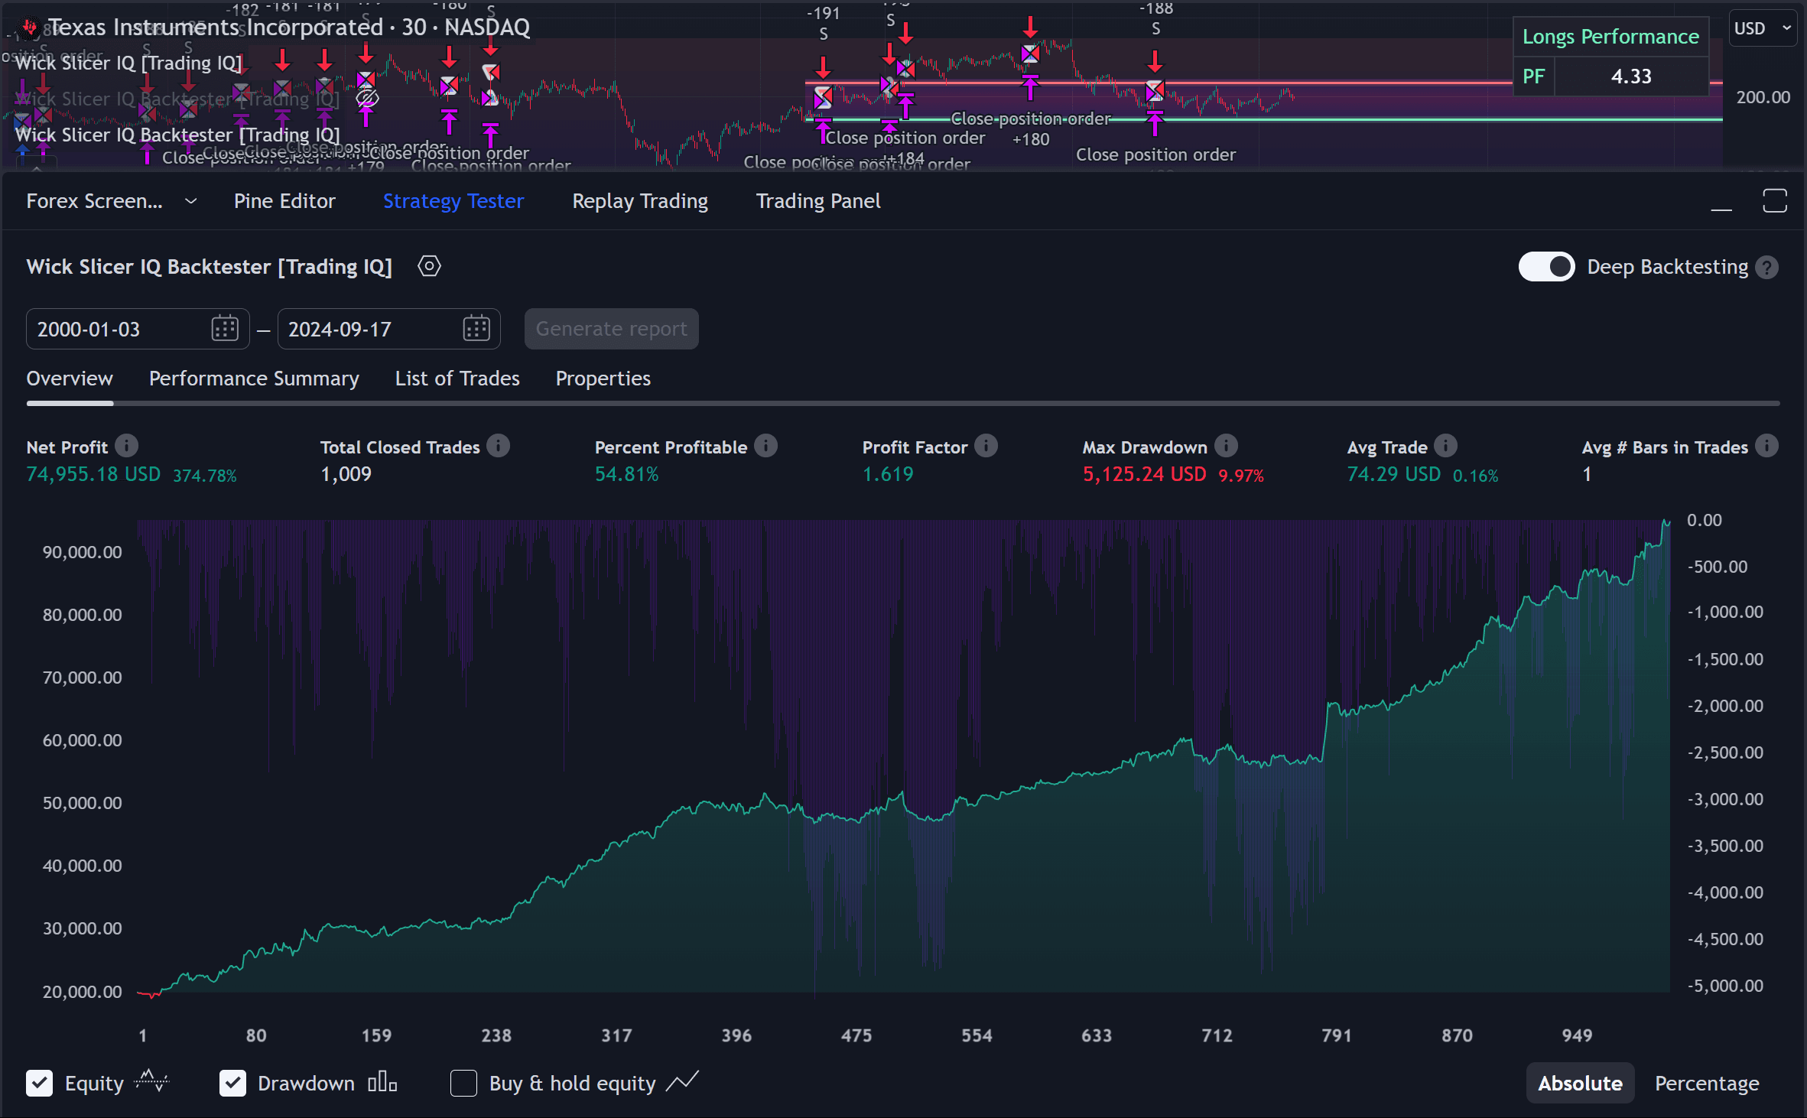
Task: Click the Wick Slicer IQ [Trading IQ] indicator legend
Action: (x=128, y=63)
